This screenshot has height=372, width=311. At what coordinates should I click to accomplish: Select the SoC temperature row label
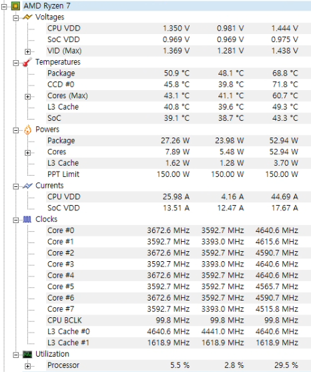tap(54, 118)
